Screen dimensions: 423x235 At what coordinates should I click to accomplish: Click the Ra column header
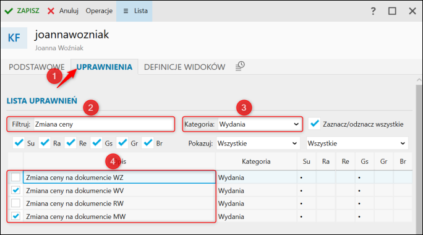click(x=326, y=161)
